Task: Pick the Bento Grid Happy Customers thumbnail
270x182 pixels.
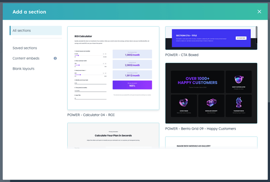Action: 211,93
